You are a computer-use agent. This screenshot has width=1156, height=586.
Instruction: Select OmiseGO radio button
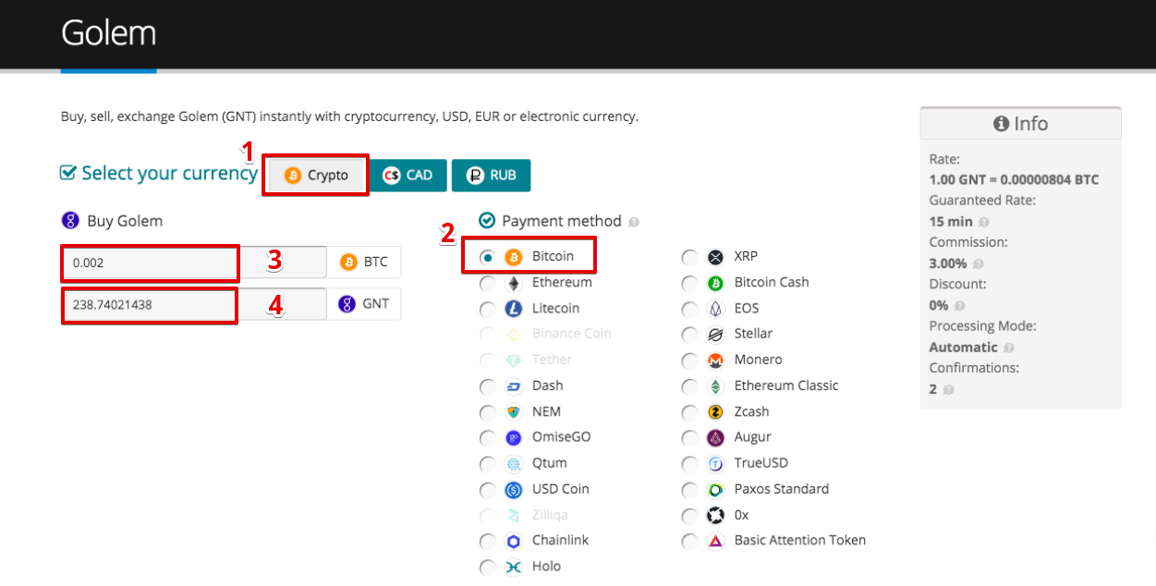487,438
